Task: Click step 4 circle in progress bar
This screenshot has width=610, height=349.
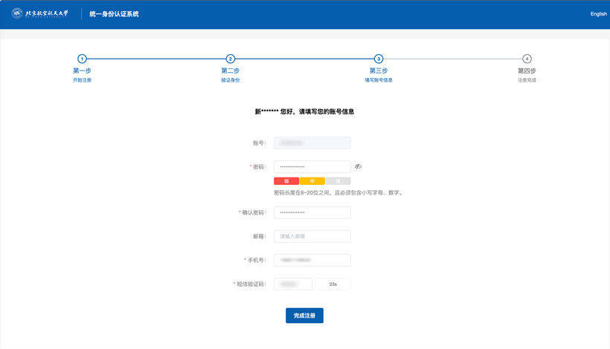Action: point(527,59)
